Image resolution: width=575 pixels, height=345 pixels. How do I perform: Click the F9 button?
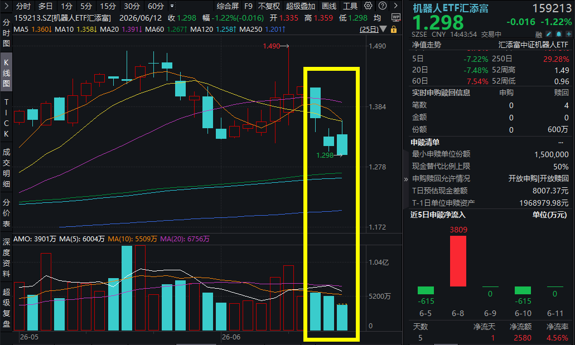pyautogui.click(x=248, y=6)
